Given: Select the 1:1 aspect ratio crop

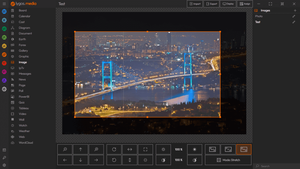Looking at the screenshot, I should click(x=228, y=149).
